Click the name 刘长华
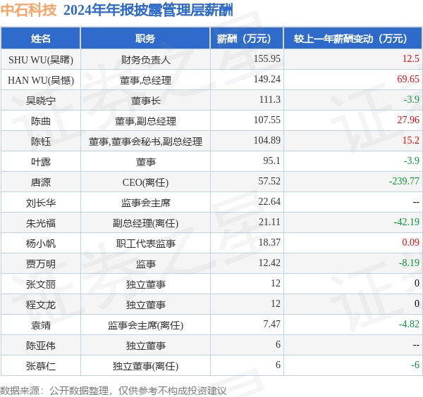 41,203
